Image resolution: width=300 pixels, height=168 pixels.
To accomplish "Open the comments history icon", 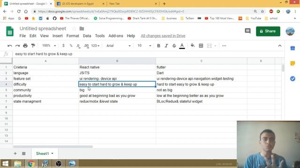I will [x=247, y=31].
